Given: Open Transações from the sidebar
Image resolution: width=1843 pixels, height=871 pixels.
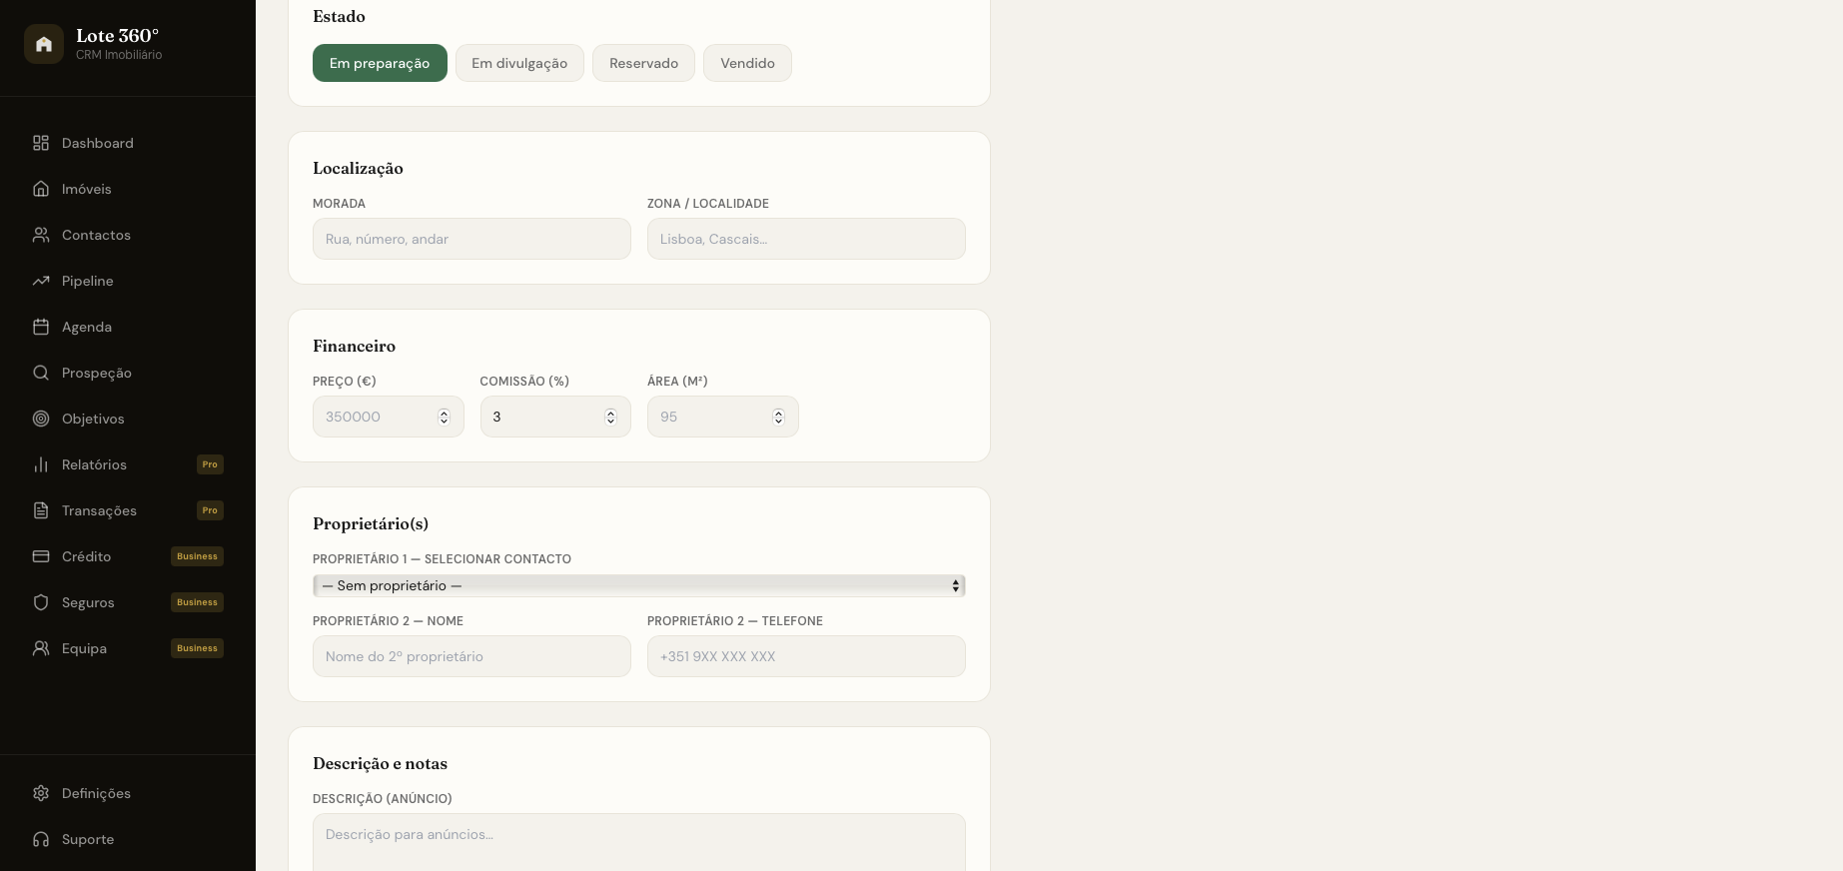Looking at the screenshot, I should click(x=128, y=510).
